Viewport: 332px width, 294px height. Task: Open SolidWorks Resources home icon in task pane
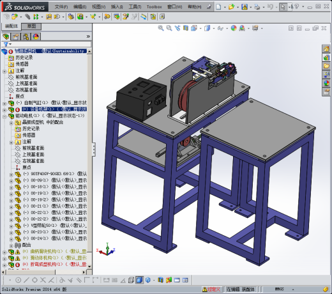(x=326, y=49)
